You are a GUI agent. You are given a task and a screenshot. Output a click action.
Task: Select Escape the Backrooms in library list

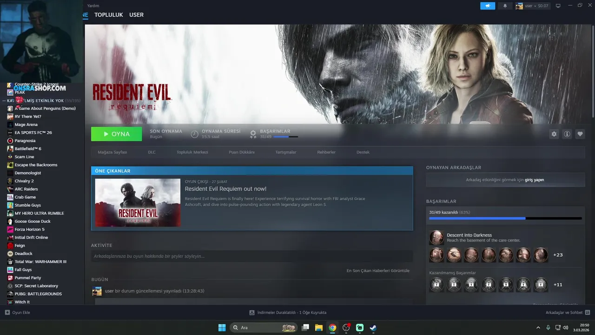click(36, 165)
